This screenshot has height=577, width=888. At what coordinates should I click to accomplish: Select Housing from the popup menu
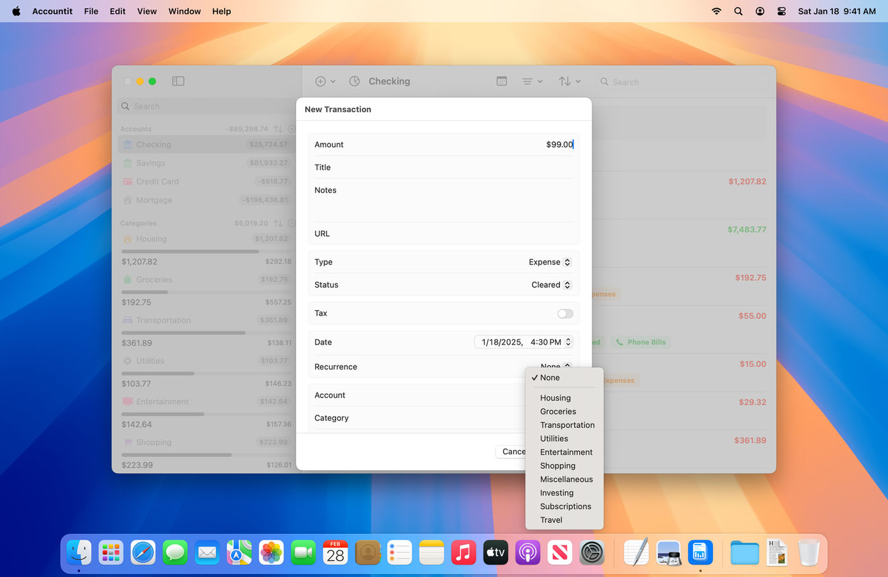[564, 398]
